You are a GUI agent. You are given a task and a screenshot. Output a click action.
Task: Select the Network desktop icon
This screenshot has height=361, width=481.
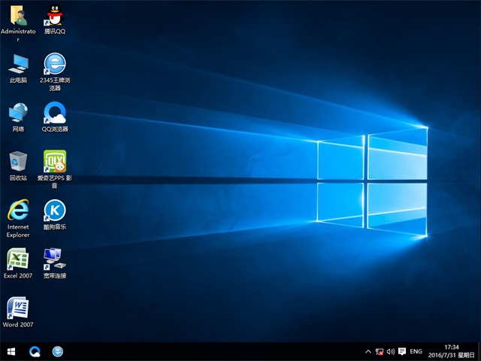(x=18, y=112)
